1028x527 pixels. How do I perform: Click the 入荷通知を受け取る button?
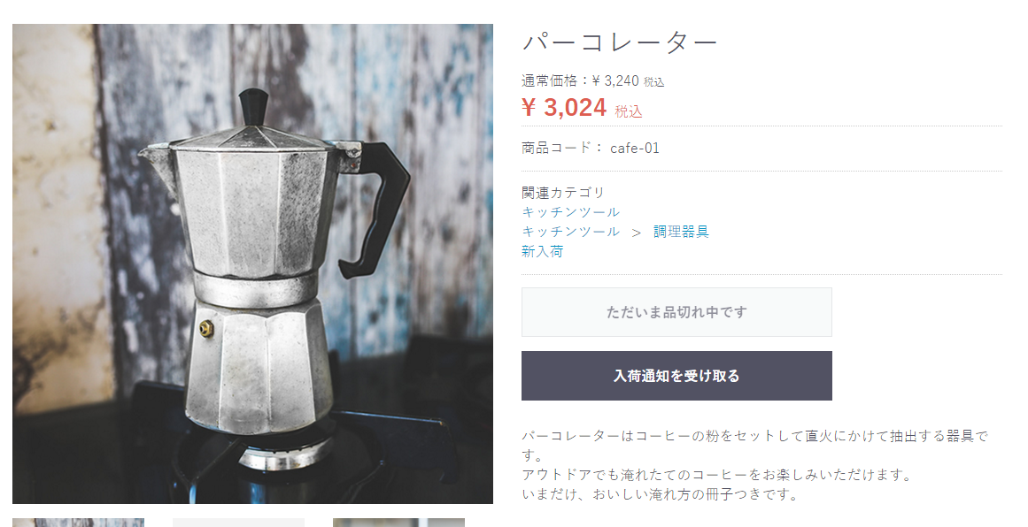pos(676,376)
